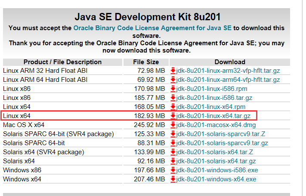Select the 170.98 MB file size
The height and width of the screenshot is (196, 306).
(149, 89)
